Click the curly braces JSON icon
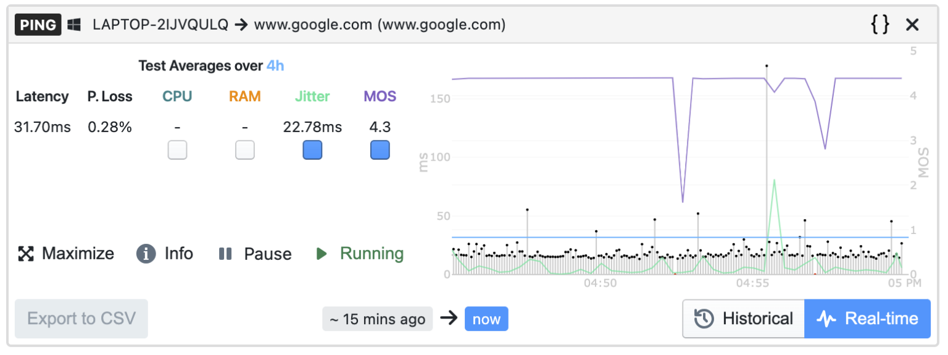948x355 pixels. 881,25
